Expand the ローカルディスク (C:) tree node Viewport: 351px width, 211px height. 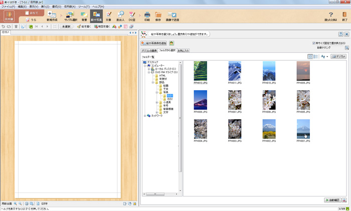pyautogui.click(x=148, y=69)
